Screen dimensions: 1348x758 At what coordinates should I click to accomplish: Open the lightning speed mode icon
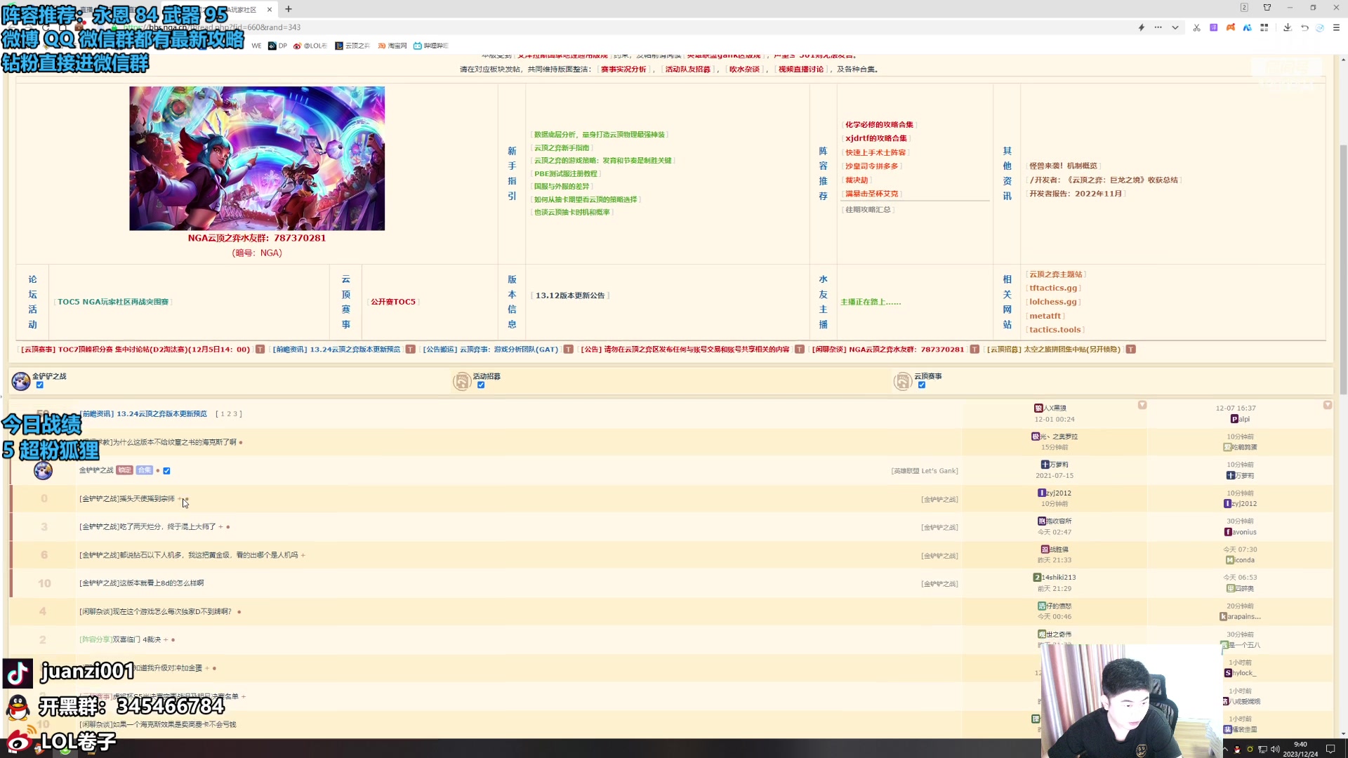point(1141,27)
